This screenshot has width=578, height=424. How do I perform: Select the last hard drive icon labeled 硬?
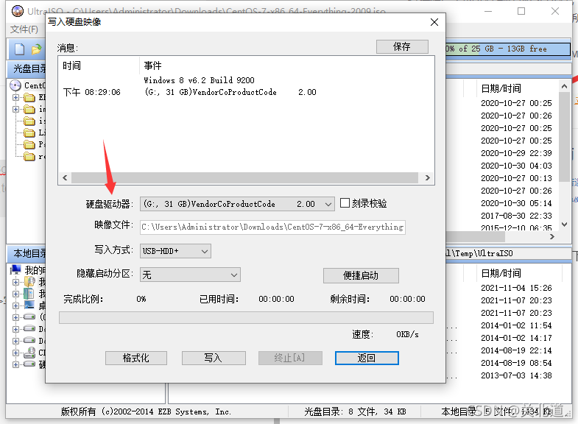[29, 364]
